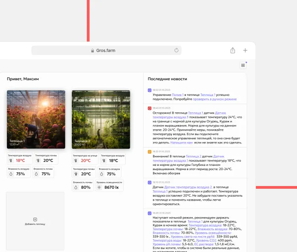Click the Привет, Максим greeting
297x252 pixels.
[x=23, y=79]
